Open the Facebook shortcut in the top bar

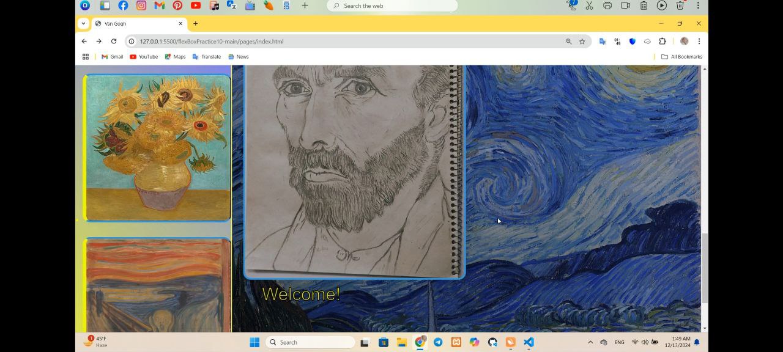coord(123,5)
